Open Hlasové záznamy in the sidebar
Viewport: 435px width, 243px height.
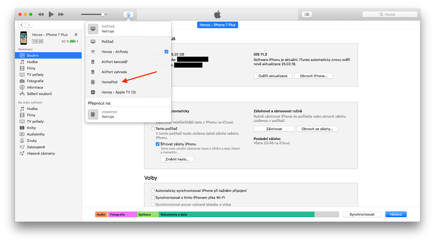coord(48,153)
